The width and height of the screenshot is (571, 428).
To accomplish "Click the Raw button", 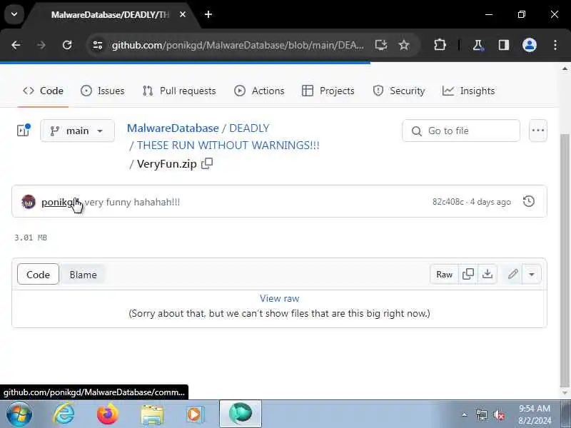I will (x=444, y=275).
